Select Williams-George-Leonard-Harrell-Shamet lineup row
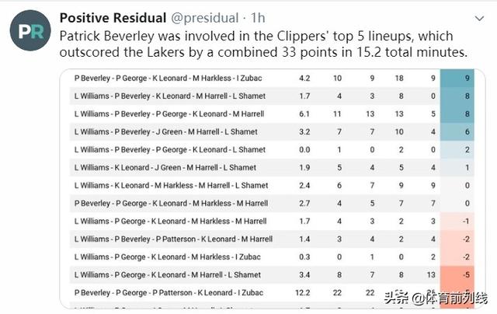 coord(272,274)
